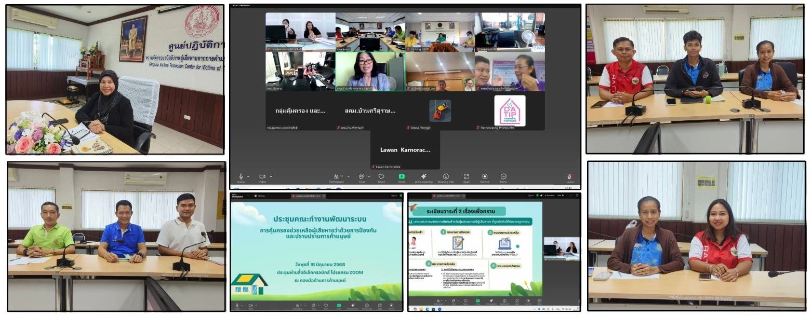
Task: Expand video options caret in the gallery Zoom window
Action: pyautogui.click(x=271, y=176)
